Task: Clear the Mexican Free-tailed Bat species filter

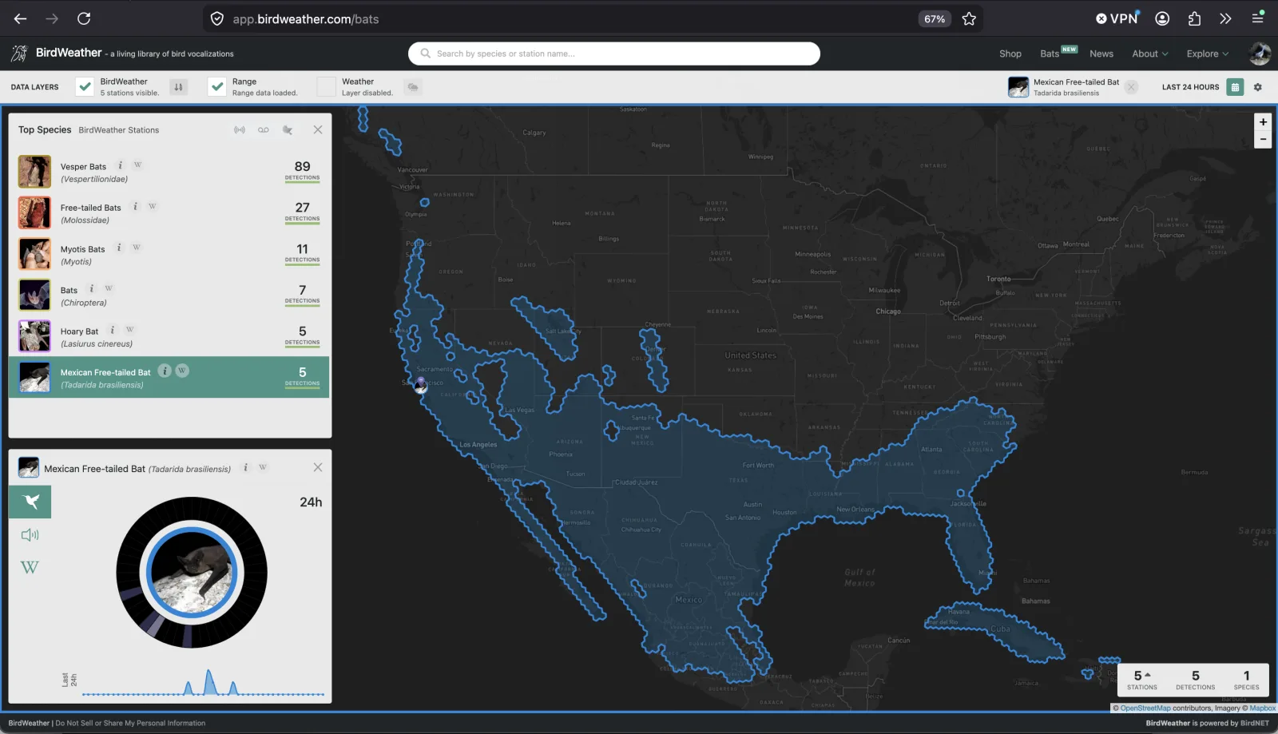Action: click(1131, 87)
